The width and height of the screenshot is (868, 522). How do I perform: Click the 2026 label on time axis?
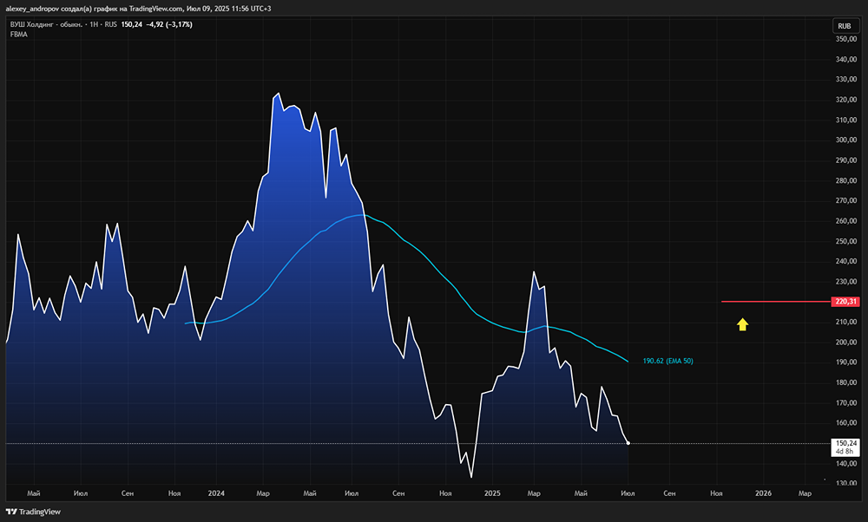pyautogui.click(x=763, y=493)
